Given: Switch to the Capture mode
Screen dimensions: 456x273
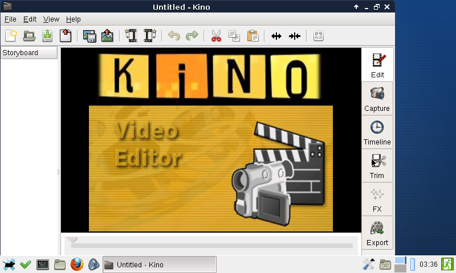Looking at the screenshot, I should (377, 98).
